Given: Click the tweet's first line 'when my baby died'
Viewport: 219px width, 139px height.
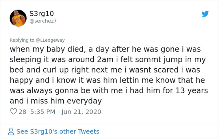Looking at the screenshot, I should [105, 49].
